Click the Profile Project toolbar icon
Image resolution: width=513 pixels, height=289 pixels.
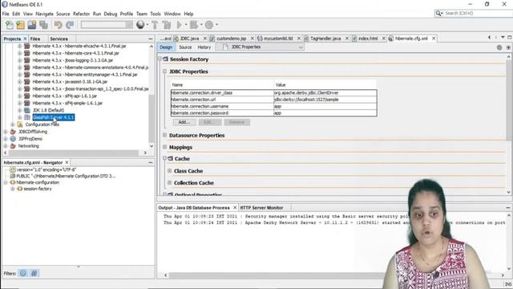(209, 25)
